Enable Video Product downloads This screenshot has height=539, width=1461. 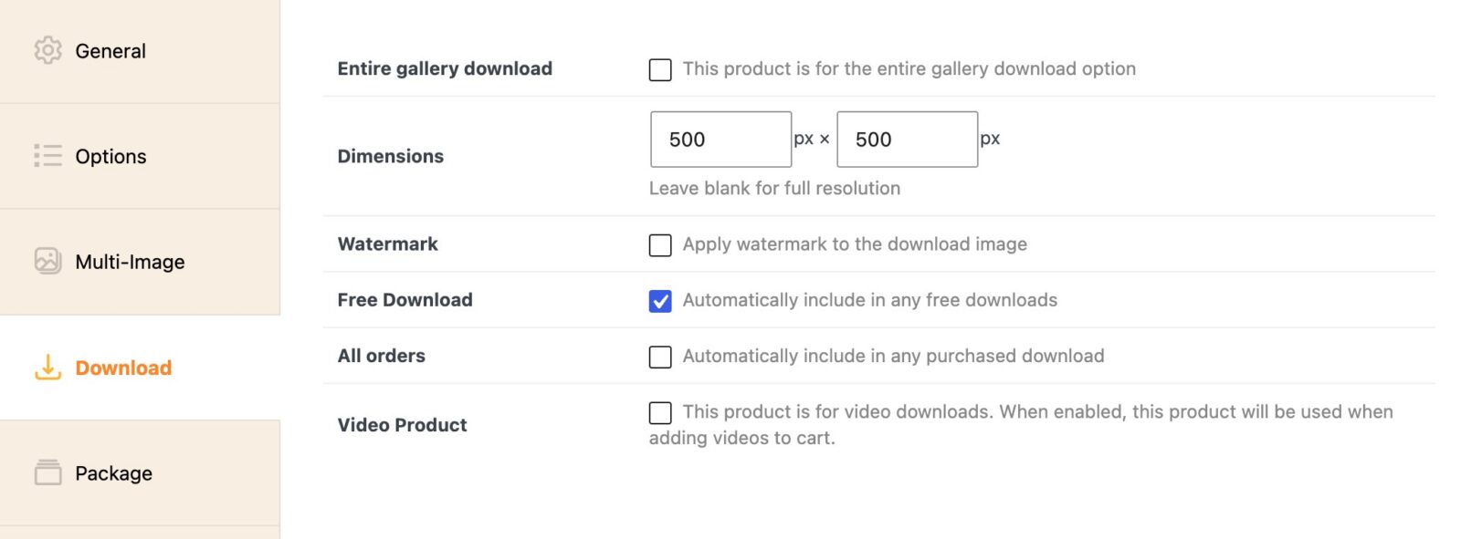(660, 413)
